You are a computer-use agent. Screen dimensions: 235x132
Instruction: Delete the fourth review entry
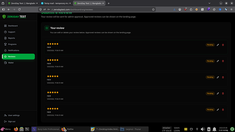[x=223, y=93]
